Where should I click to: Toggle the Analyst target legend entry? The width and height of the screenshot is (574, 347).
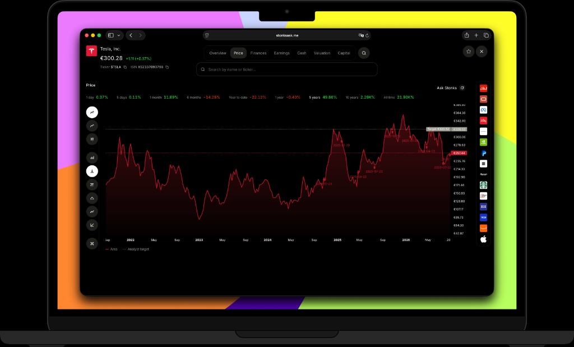pos(136,249)
